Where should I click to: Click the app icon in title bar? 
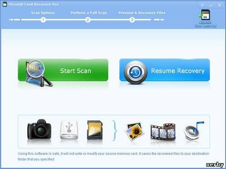click(x=4, y=4)
